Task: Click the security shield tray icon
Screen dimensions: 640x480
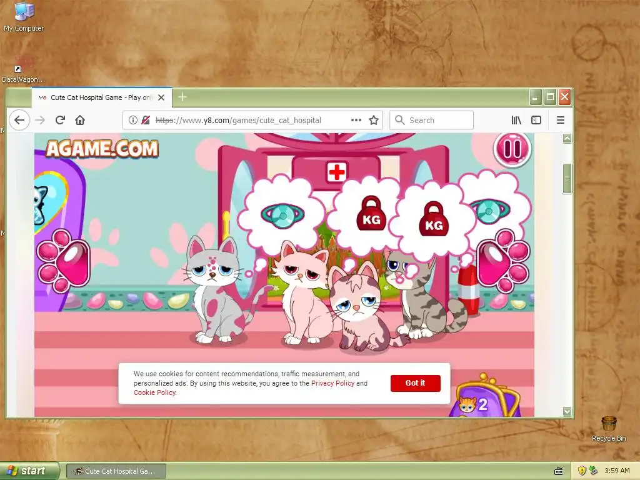Action: (x=582, y=471)
